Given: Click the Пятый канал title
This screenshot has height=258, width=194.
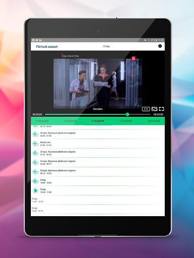Looking at the screenshot, I should [x=47, y=46].
